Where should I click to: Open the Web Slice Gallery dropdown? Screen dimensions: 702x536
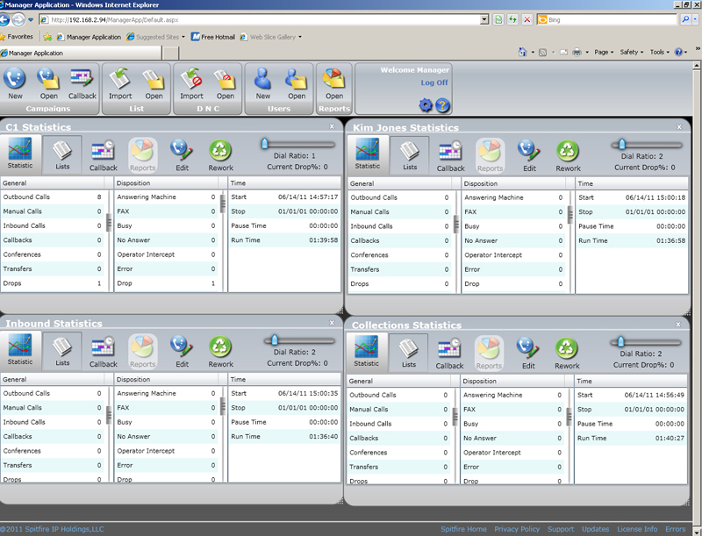(271, 37)
